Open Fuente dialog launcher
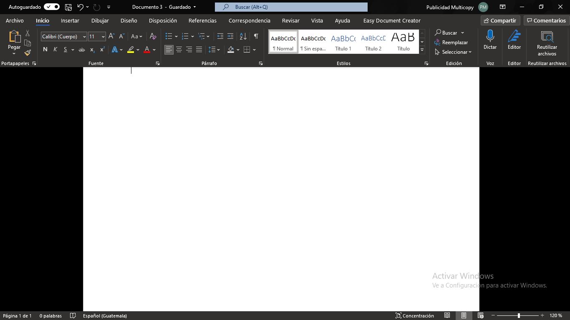The height and width of the screenshot is (320, 570). coord(158,63)
